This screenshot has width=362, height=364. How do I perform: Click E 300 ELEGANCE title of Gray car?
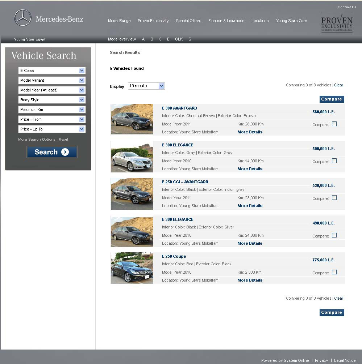178,145
